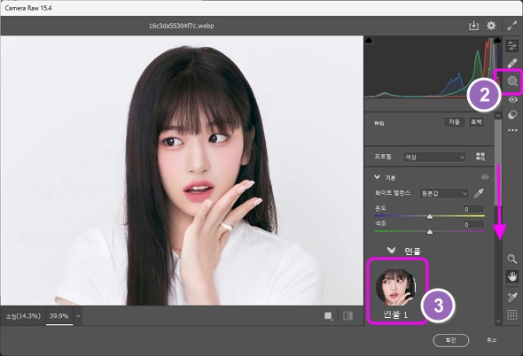Pick the white balance eyedropper
The height and width of the screenshot is (356, 523).
479,193
